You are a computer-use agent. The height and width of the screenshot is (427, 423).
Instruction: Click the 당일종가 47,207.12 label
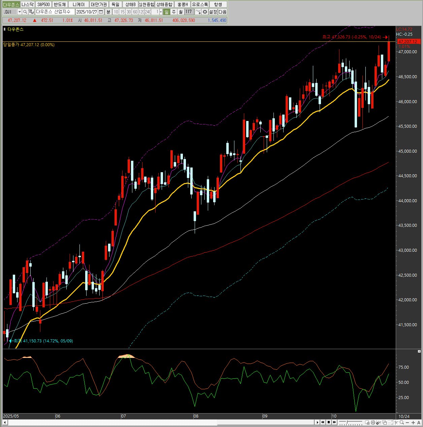point(29,45)
